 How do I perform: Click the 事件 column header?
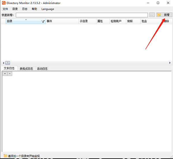62,21
